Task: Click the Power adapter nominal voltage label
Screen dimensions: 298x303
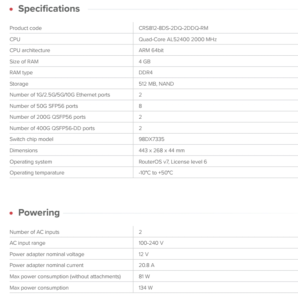Action: pos(47,254)
